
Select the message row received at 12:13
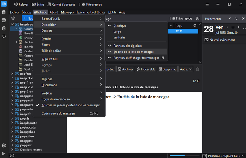(x=183, y=31)
